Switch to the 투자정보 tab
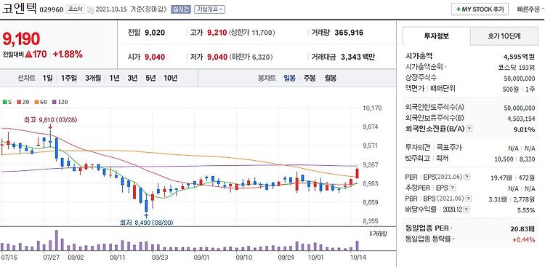 coord(437,36)
